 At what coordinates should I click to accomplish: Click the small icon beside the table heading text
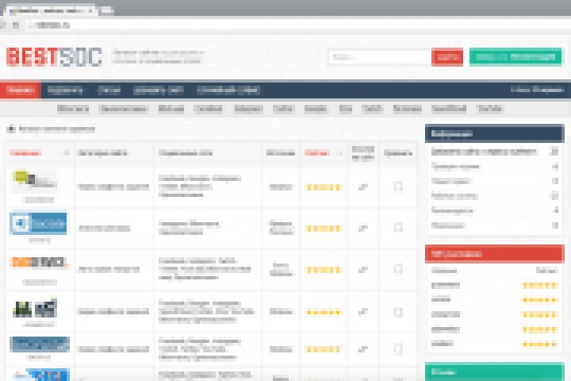(11, 129)
